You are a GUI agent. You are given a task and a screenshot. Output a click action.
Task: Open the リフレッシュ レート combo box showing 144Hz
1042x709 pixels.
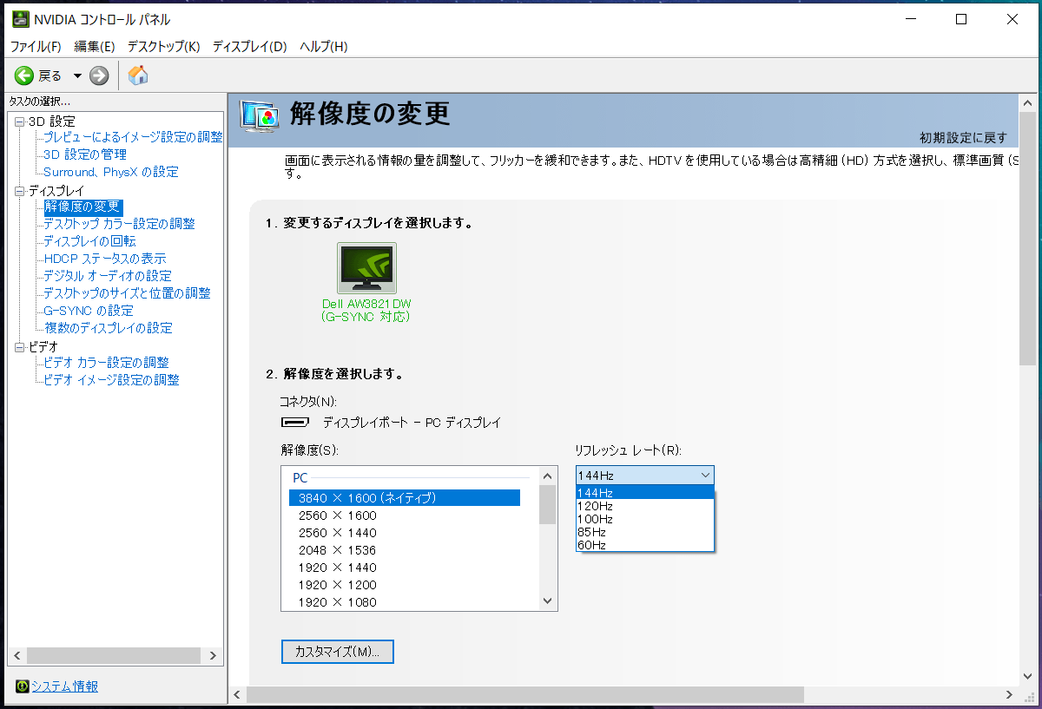645,476
